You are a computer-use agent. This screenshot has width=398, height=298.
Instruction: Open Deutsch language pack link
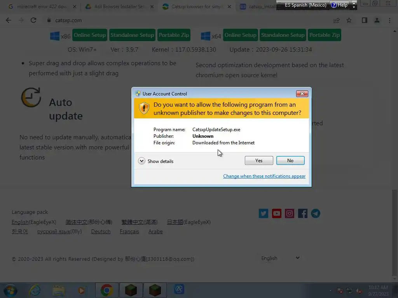(101, 231)
